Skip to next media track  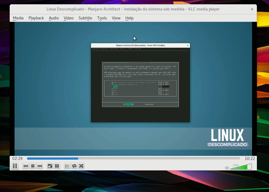[x=40, y=166]
